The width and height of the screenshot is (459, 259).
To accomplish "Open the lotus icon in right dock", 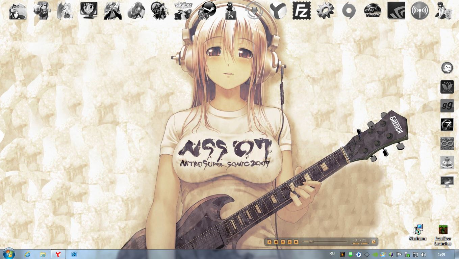I will (x=447, y=87).
